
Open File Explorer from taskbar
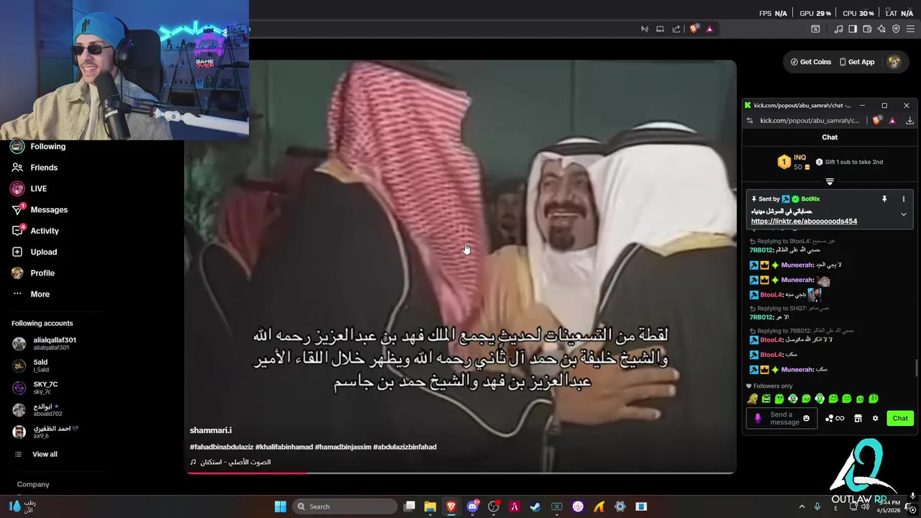430,506
